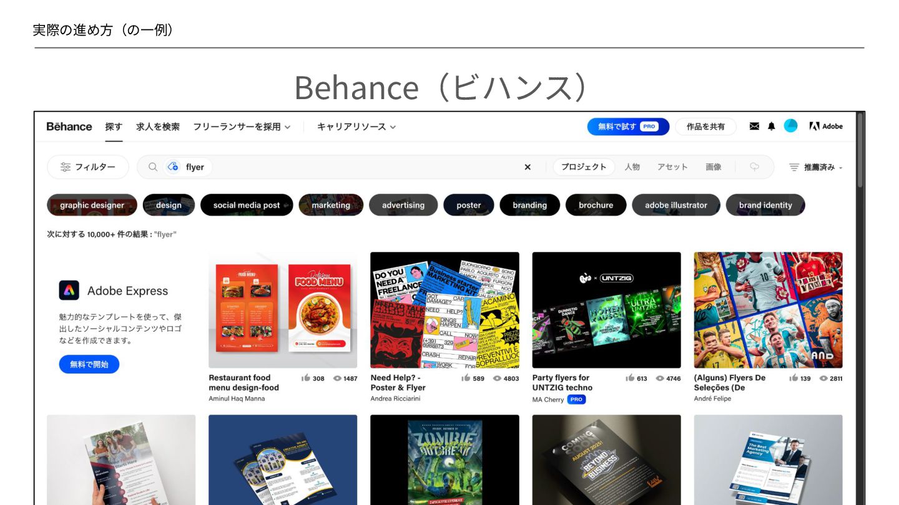Switch to the 人物 tab
This screenshot has width=899, height=505.
point(632,167)
